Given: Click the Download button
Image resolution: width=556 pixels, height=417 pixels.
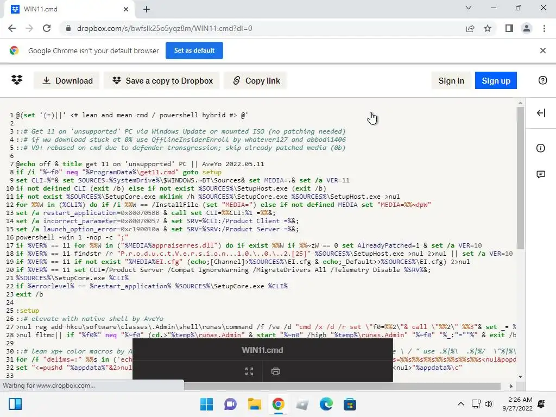Looking at the screenshot, I should tap(67, 80).
